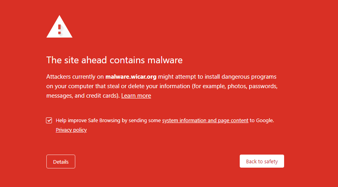Click the "Help improve Safe Browsing" label text

[x=88, y=120]
